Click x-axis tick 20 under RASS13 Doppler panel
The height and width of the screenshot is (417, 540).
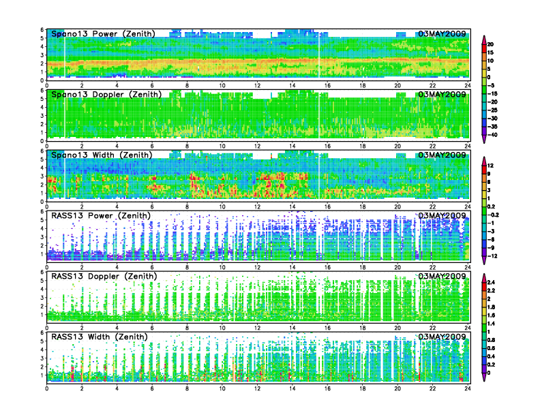coord(397,328)
